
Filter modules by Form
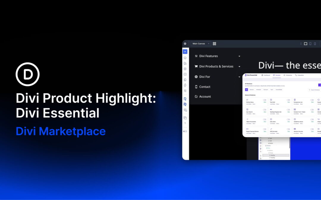272,89
